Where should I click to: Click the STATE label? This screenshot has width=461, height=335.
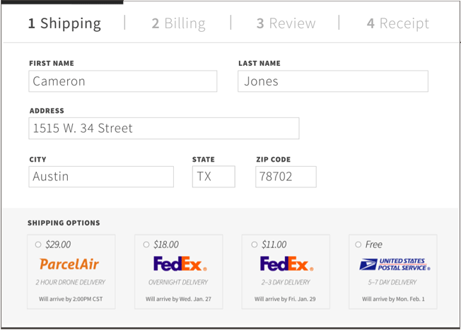pos(204,160)
